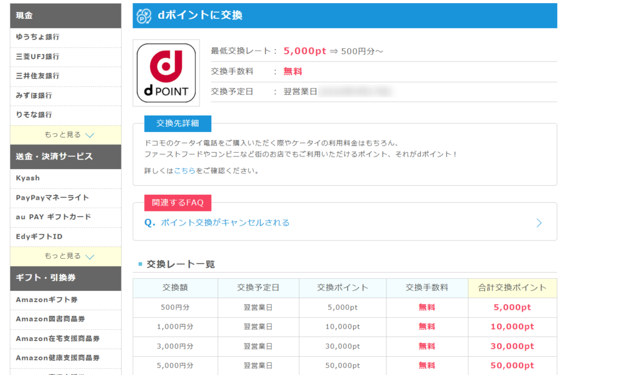Click the 交換手数料 column header in table
This screenshot has height=375, width=623.
(x=427, y=288)
